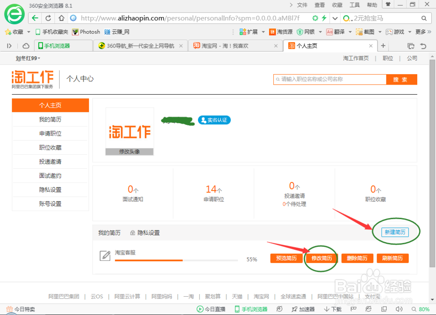The height and width of the screenshot is (315, 436).
Task: Click the 刷新简历 button
Action: (392, 258)
